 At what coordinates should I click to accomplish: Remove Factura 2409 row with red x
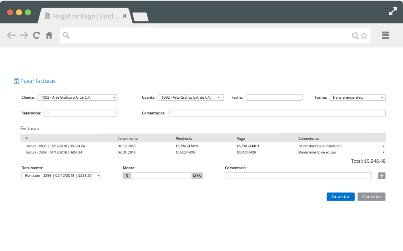[384, 152]
